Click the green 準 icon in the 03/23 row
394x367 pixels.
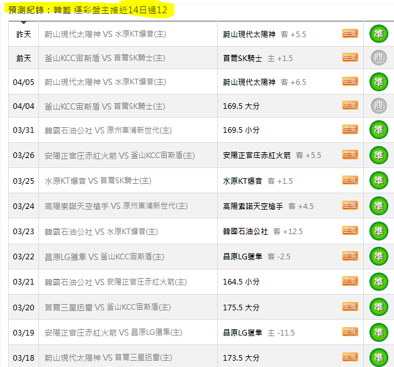pyautogui.click(x=379, y=231)
